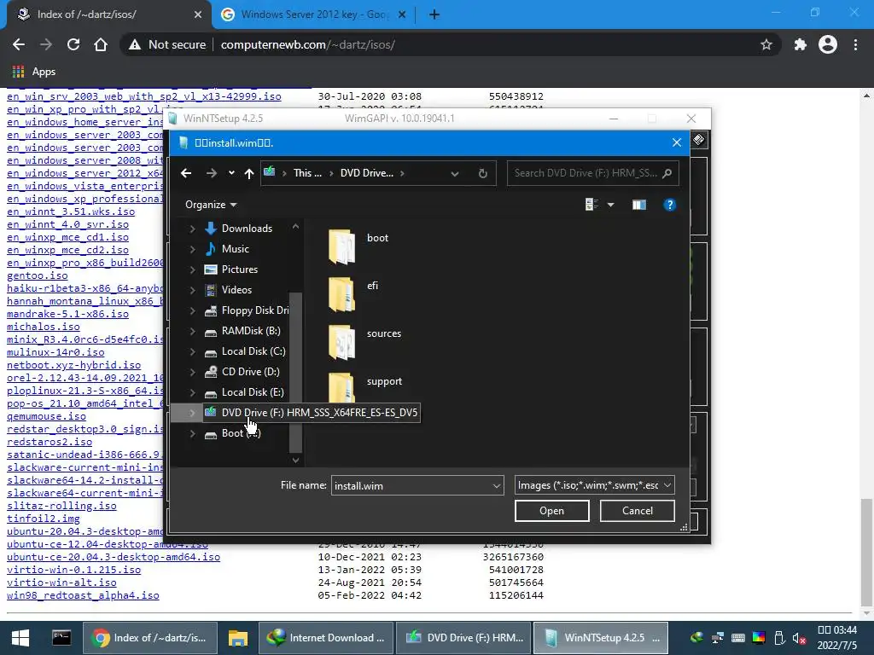This screenshot has width=874, height=655.
Task: Go up one folder level
Action: [x=249, y=173]
